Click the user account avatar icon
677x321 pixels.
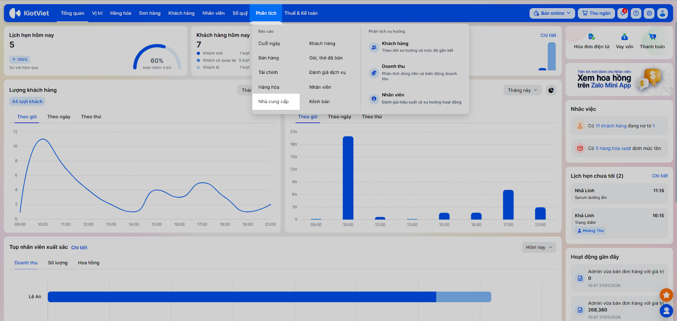[663, 13]
